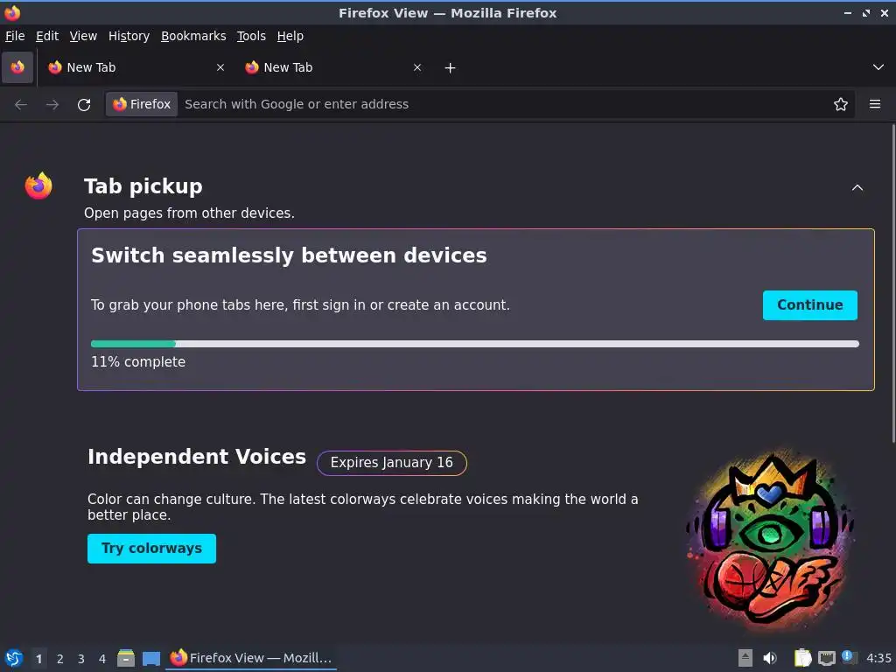Switch to the first New Tab

tap(136, 67)
